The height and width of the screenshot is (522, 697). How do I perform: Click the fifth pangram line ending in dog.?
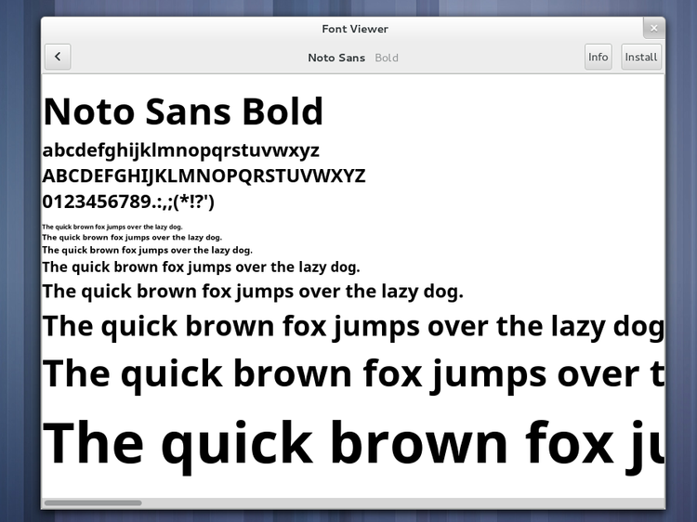tap(252, 292)
